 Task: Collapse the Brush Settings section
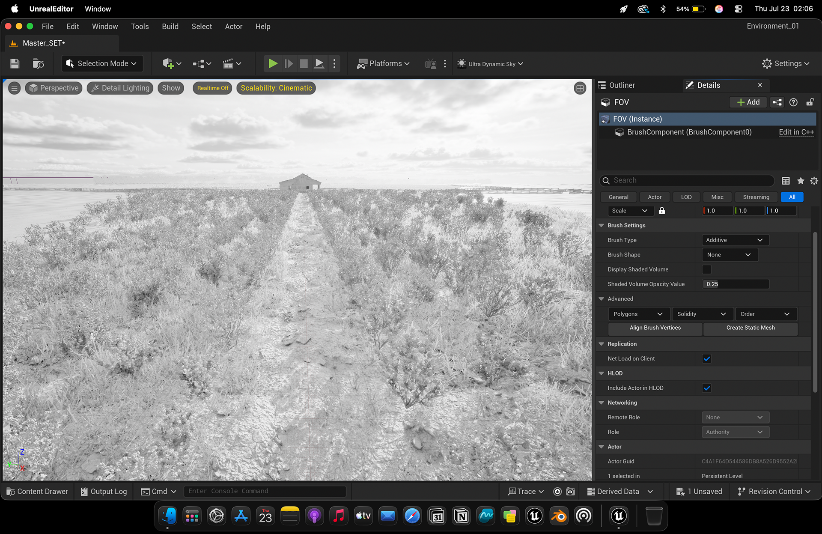click(602, 225)
